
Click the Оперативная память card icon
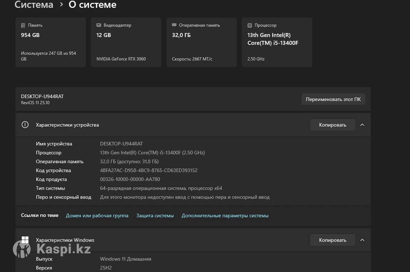click(174, 25)
